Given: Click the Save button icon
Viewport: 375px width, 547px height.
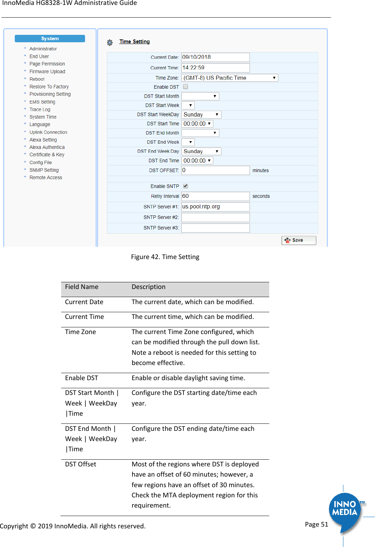Looking at the screenshot, I should [x=288, y=240].
